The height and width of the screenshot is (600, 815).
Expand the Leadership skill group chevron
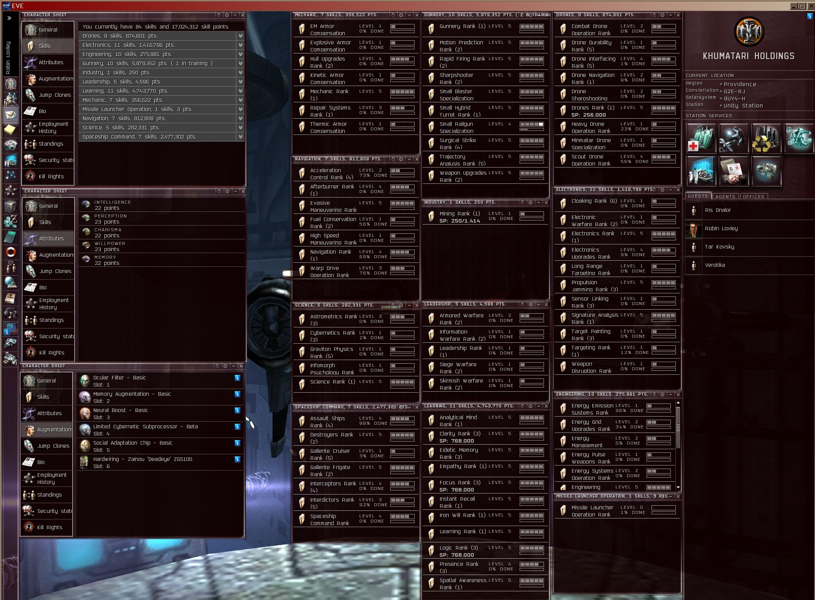coord(240,82)
